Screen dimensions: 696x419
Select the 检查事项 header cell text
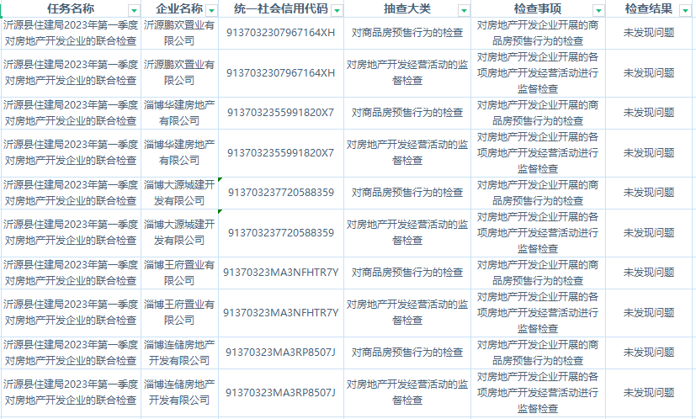[537, 8]
